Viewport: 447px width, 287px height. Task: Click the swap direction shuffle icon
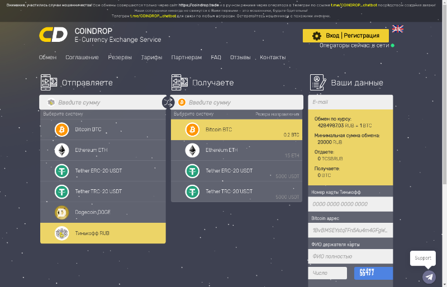coord(168,102)
